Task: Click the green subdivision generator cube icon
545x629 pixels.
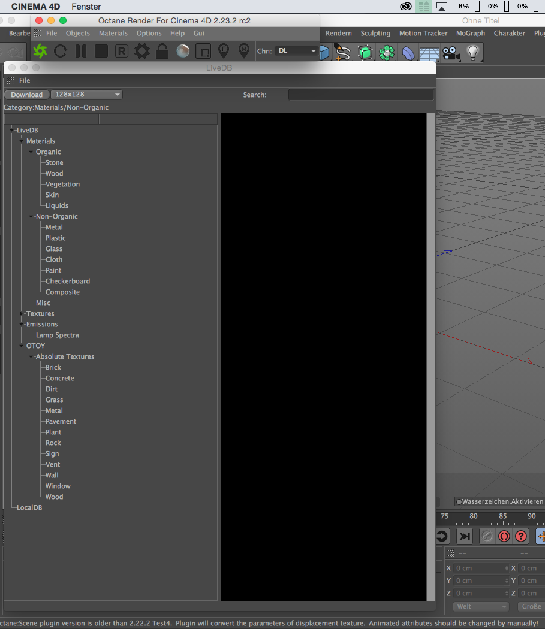Action: coord(365,53)
